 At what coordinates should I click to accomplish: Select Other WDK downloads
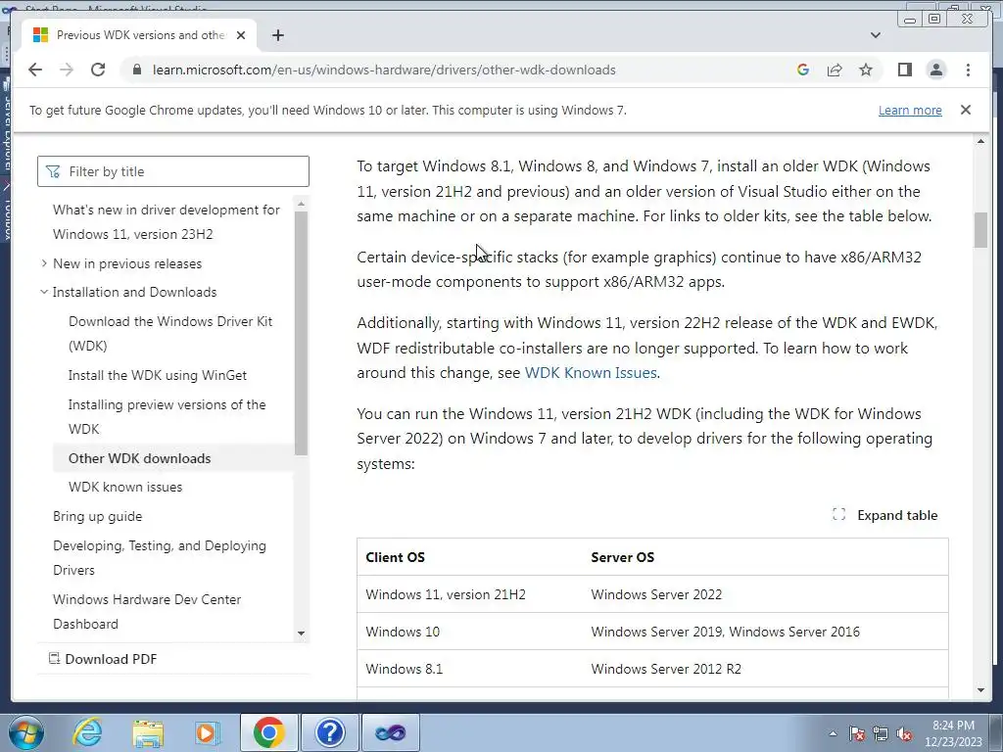click(139, 458)
